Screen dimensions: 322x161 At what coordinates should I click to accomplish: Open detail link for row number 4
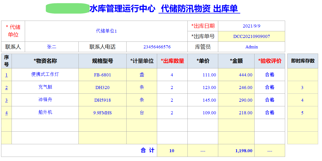click(x=6, y=112)
